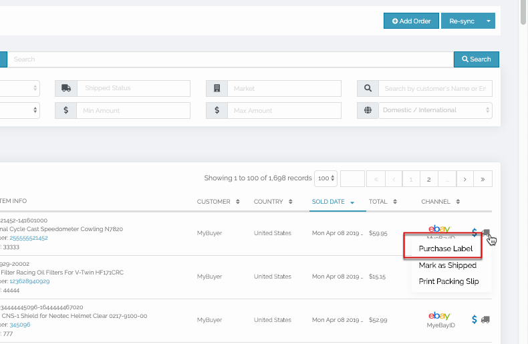Select page 1 in pagination
The width and height of the screenshot is (528, 344).
[x=411, y=179]
